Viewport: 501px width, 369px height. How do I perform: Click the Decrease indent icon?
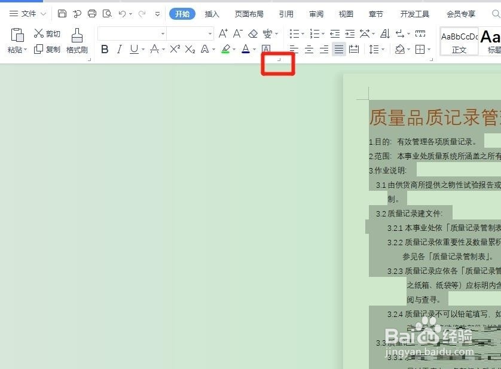335,33
